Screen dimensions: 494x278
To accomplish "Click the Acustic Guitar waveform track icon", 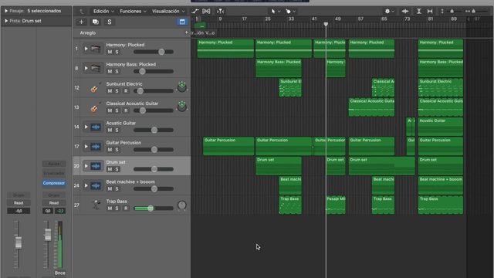I will coord(96,127).
